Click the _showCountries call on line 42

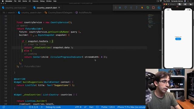click(x=42, y=48)
